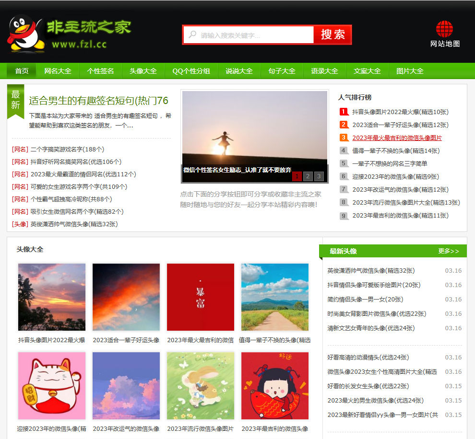The height and width of the screenshot is (439, 475).
Task: Click the QQ penguin site logo
Action: tap(23, 32)
